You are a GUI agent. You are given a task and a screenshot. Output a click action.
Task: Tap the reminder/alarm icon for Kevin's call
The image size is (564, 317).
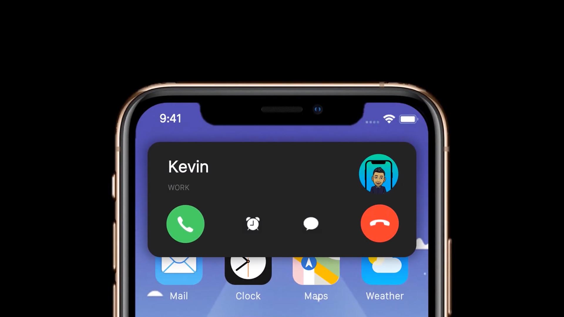[x=252, y=223]
